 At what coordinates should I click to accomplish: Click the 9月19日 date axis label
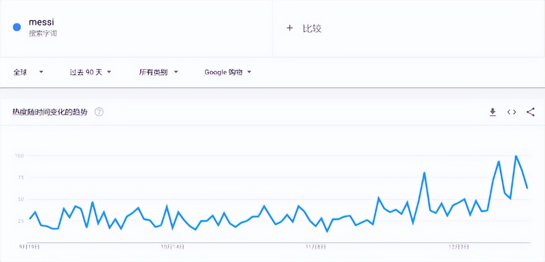coord(29,246)
